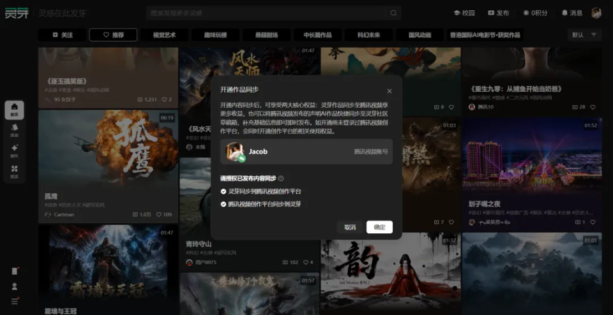613x315 pixels.
Task: Open 校园 in the top bar
Action: pos(464,13)
